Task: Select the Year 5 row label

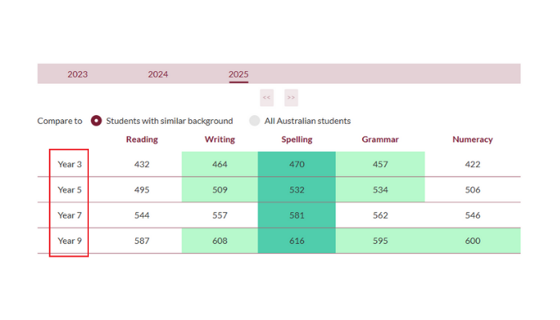Action: pos(70,190)
